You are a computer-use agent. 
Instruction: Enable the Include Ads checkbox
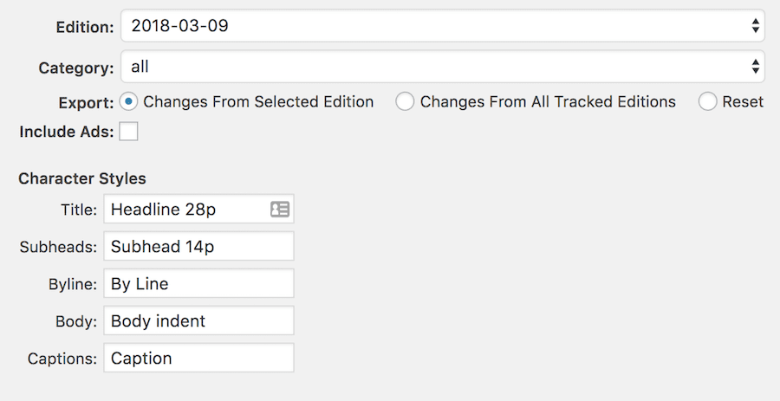(128, 132)
